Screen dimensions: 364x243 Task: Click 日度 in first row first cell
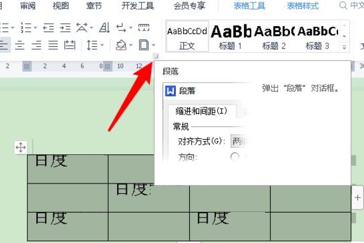(52, 161)
